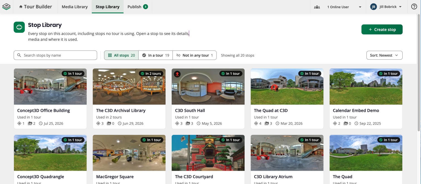Click the hotspot count icon on The C3D Archival Library
Viewport: 421px width, 184px height.
(98, 123)
